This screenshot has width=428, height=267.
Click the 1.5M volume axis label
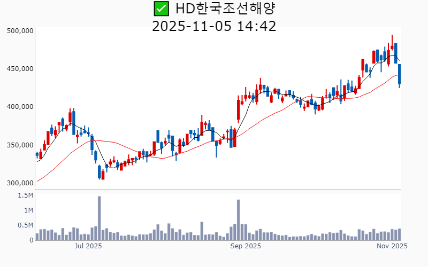[x=25, y=196]
